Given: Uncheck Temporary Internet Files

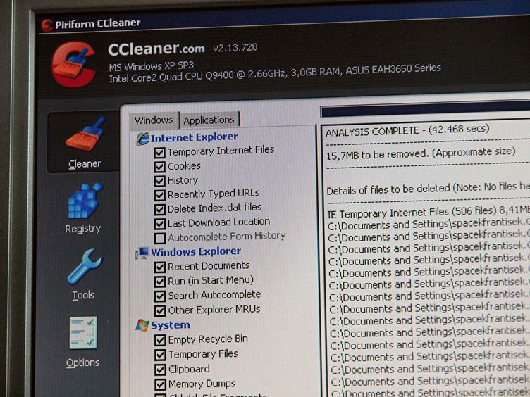Looking at the screenshot, I should pos(159,153).
